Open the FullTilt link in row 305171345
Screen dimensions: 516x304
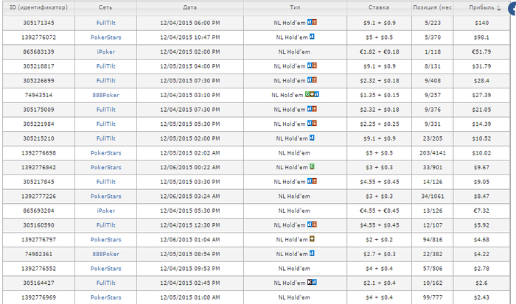[x=105, y=22]
